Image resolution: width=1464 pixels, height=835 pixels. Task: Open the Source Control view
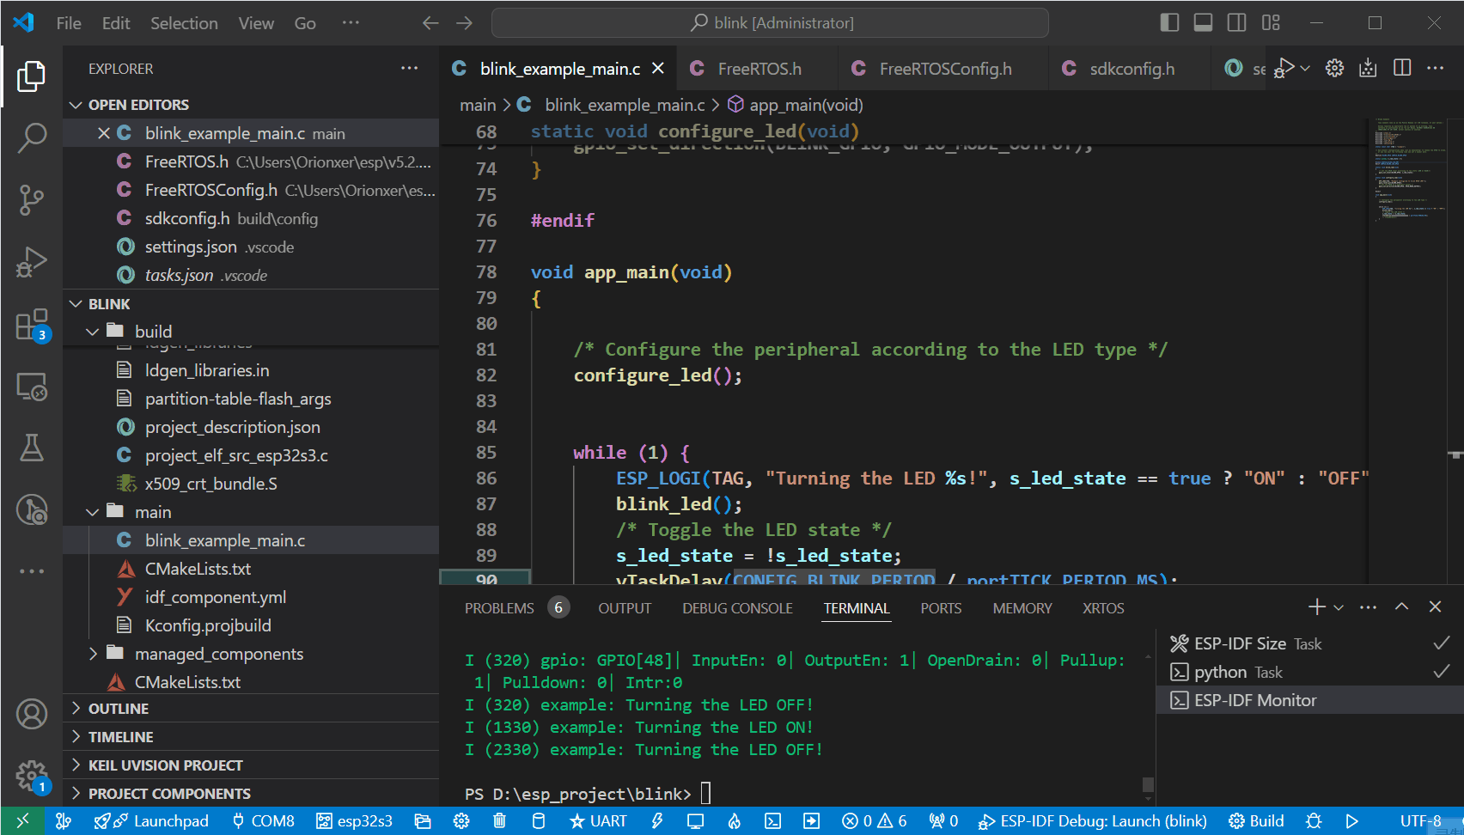(32, 199)
